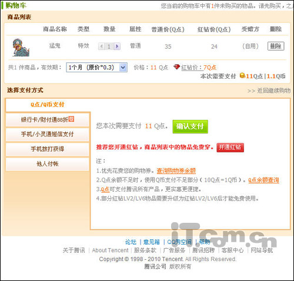Open the 客服中心 footer link
Viewport: 294px width, 281px height.
click(232, 250)
